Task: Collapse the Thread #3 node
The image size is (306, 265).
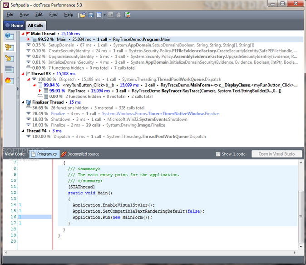Action: [23, 74]
